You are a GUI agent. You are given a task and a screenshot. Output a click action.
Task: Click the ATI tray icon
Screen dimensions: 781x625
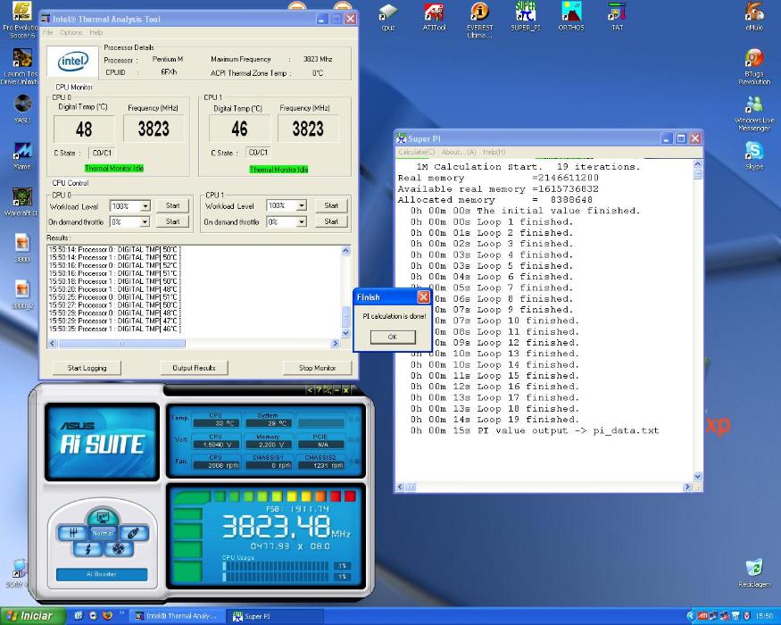pyautogui.click(x=702, y=616)
